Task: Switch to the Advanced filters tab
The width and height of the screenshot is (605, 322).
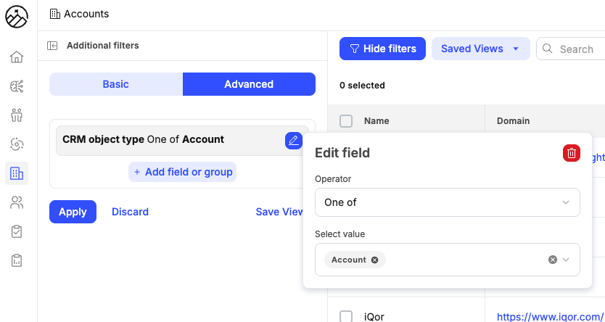Action: pos(249,84)
